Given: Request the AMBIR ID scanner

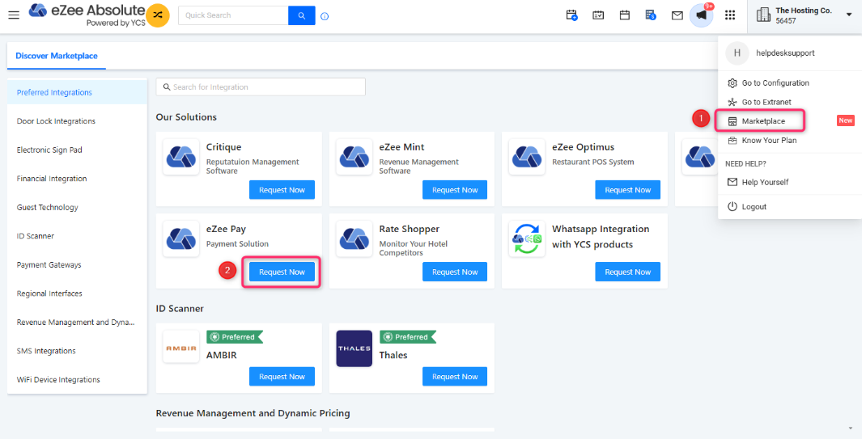Looking at the screenshot, I should pos(282,377).
